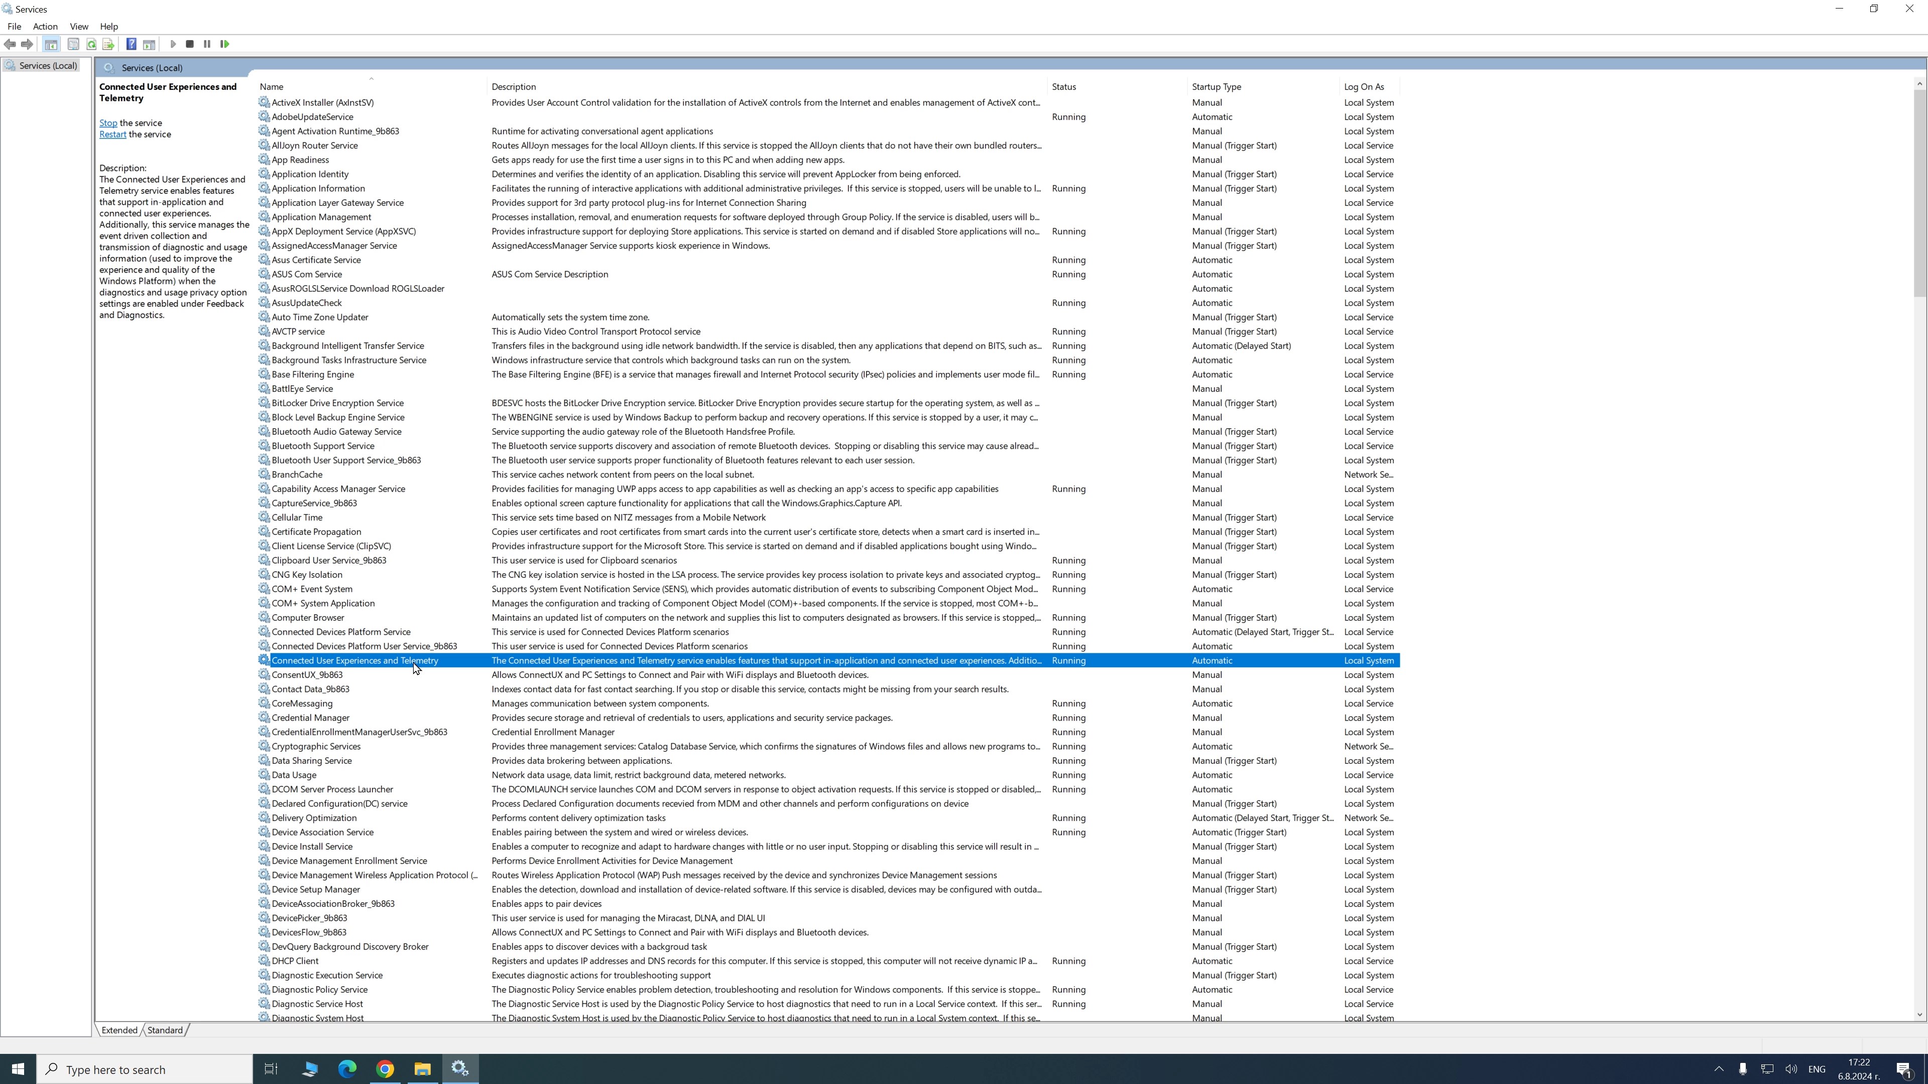
Task: Open the Windows Start menu
Action: click(18, 1069)
